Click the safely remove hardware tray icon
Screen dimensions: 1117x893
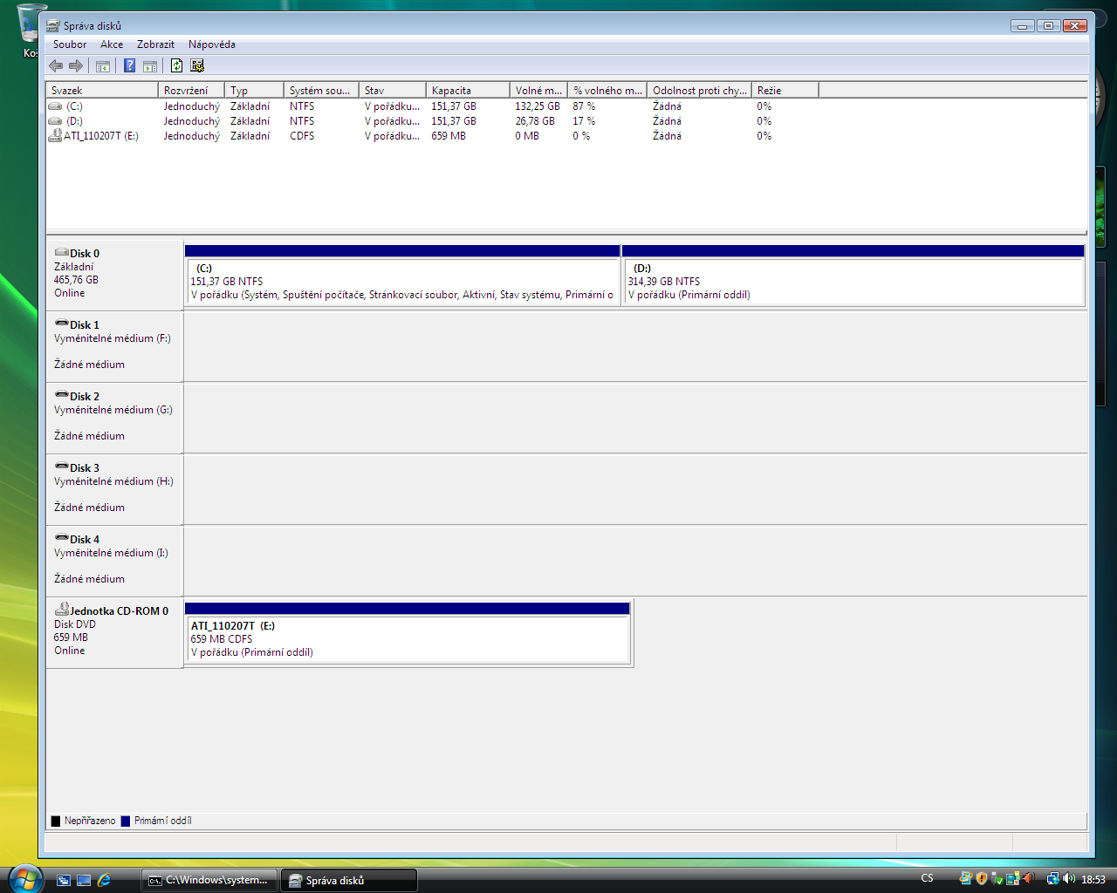997,879
